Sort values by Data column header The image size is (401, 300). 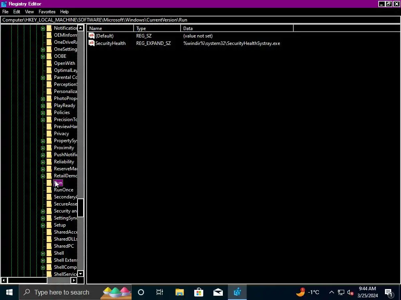pyautogui.click(x=237, y=28)
